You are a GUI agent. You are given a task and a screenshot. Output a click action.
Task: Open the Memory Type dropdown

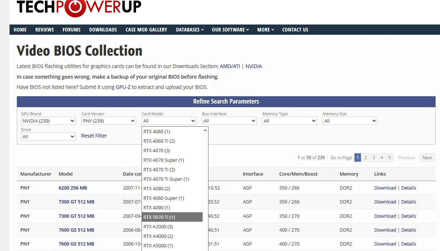point(290,121)
